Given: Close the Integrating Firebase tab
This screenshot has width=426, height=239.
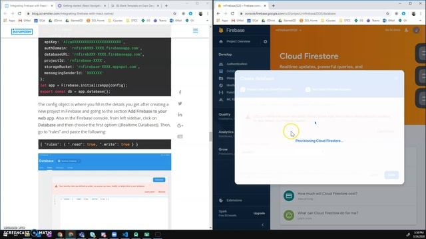Looking at the screenshot, I should click(52, 5).
